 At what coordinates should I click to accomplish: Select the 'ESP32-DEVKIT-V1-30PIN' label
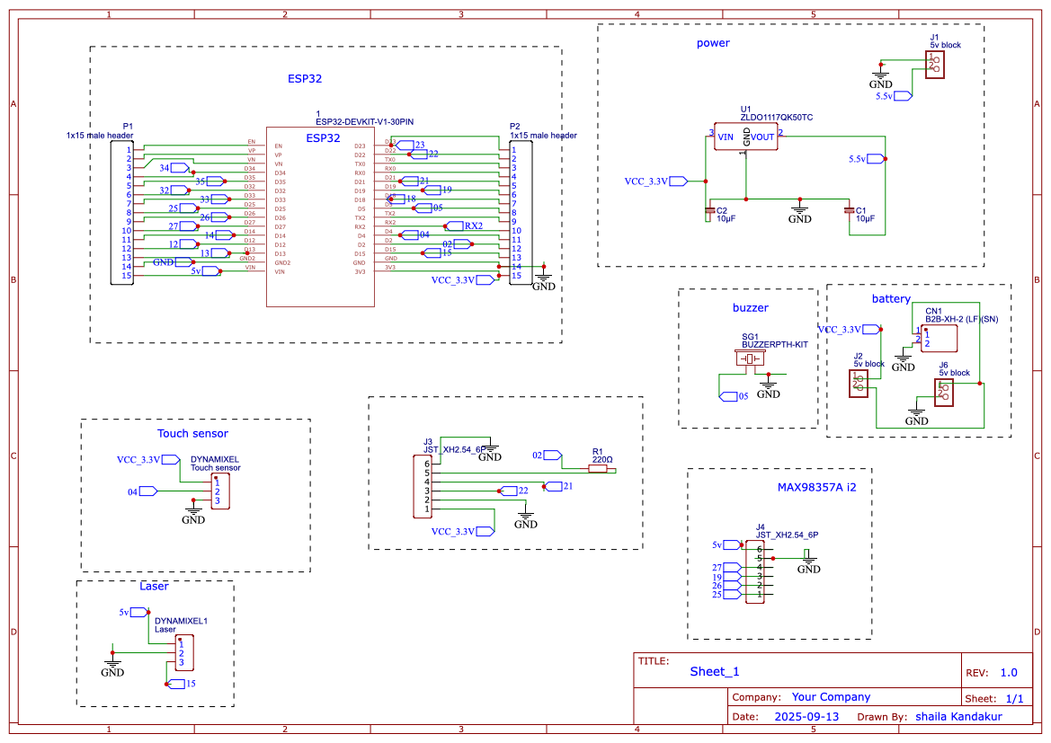(365, 122)
